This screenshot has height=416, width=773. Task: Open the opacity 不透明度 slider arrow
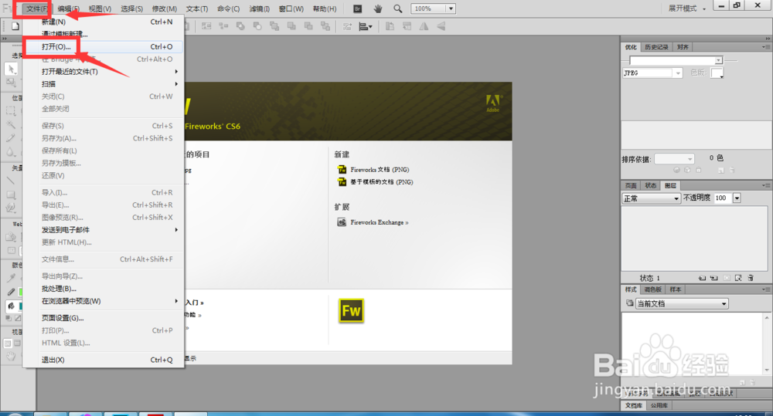tap(737, 198)
